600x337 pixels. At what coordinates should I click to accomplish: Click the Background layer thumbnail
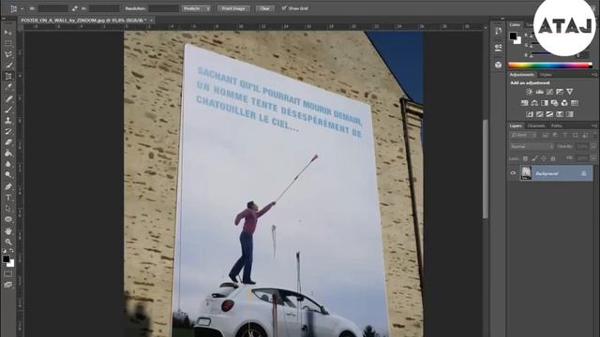coord(526,173)
